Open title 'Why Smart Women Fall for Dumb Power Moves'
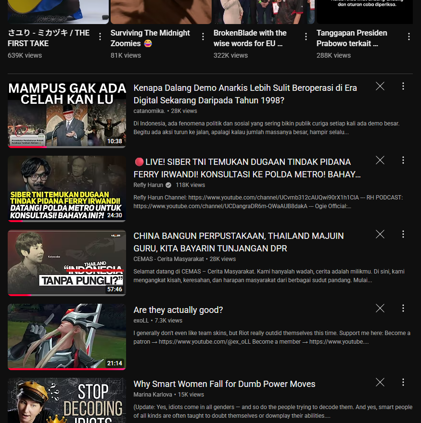 [224, 384]
